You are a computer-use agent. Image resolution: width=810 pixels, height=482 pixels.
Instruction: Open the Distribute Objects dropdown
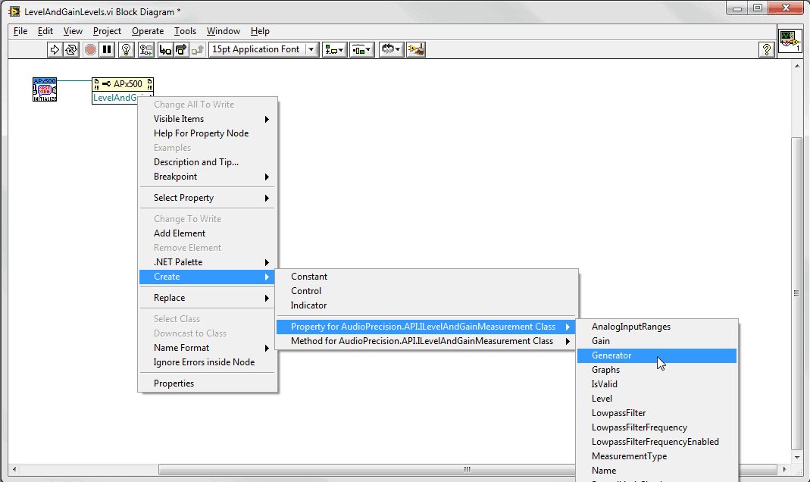[x=362, y=49]
